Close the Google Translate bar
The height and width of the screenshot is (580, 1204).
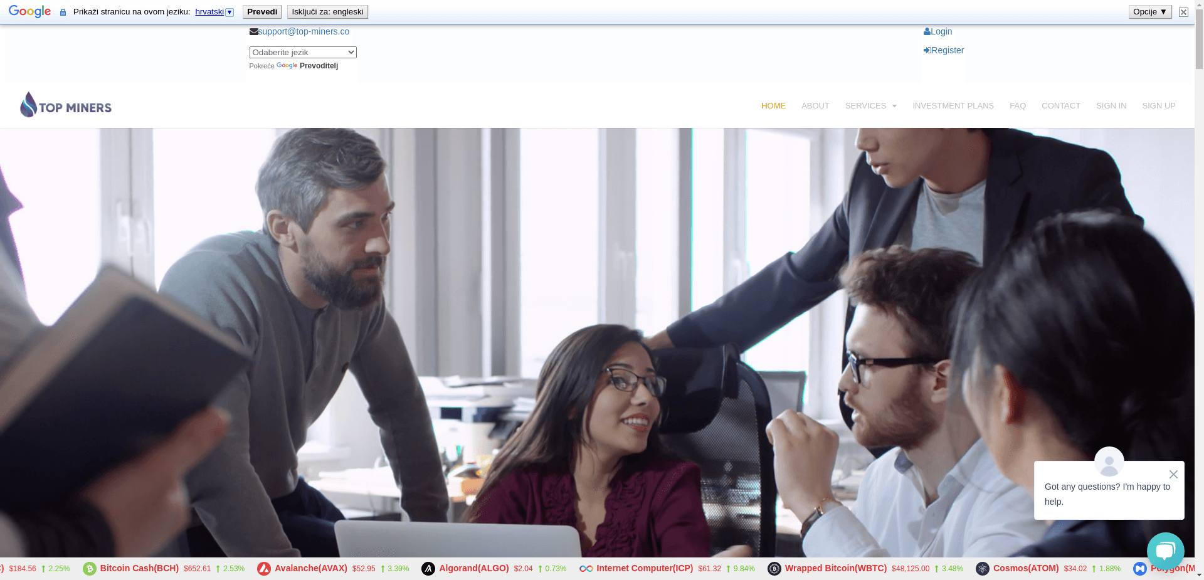pos(1183,12)
